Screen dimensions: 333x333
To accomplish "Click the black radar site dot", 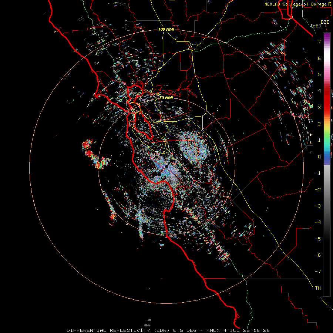I will point(167,166).
